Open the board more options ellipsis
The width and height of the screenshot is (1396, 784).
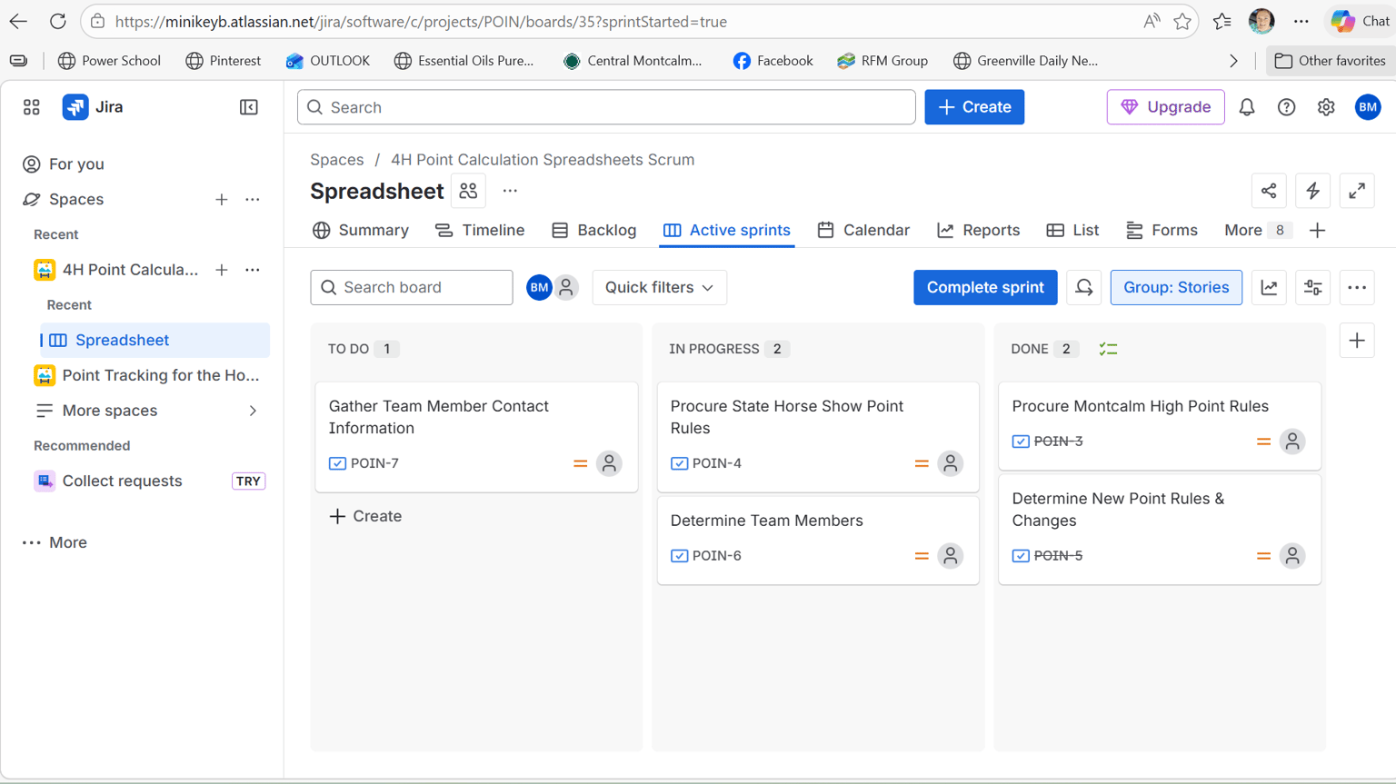coord(1357,287)
